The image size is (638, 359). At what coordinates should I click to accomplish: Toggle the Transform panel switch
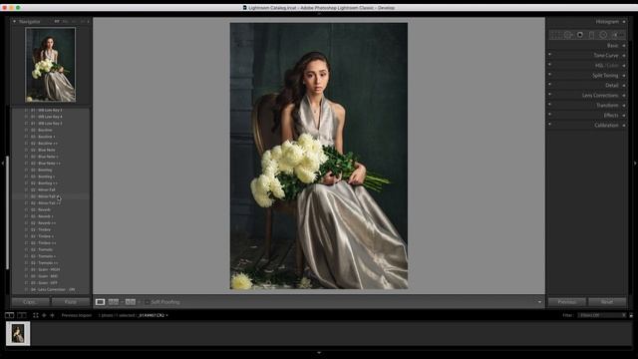(x=549, y=104)
